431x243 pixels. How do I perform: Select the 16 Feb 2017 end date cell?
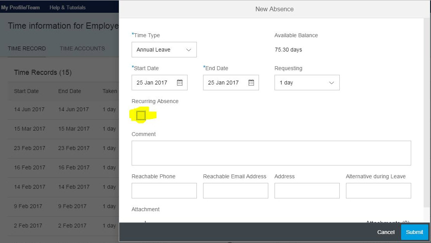pyautogui.click(x=74, y=167)
